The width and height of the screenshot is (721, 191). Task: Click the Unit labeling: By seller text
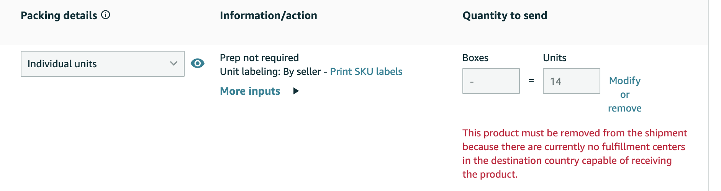tap(270, 71)
